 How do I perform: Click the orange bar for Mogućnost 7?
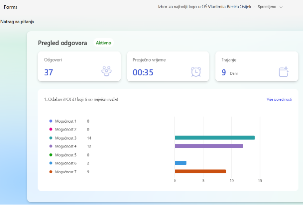200,171
